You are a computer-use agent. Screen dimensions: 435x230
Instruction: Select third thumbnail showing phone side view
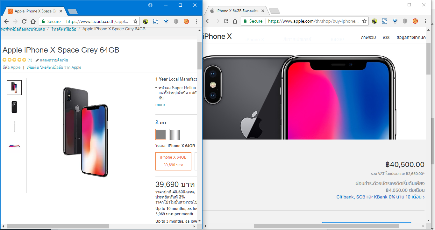click(x=14, y=126)
